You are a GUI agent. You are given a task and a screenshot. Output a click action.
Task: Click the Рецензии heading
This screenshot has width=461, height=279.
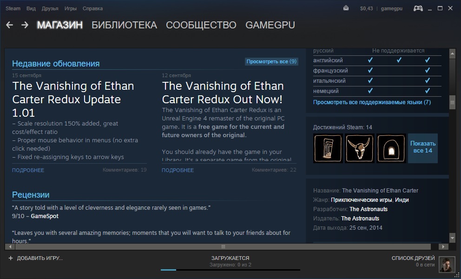31,195
